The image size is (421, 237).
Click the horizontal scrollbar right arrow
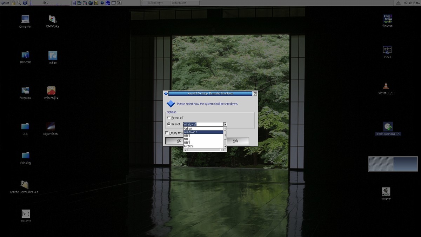[x=222, y=150]
